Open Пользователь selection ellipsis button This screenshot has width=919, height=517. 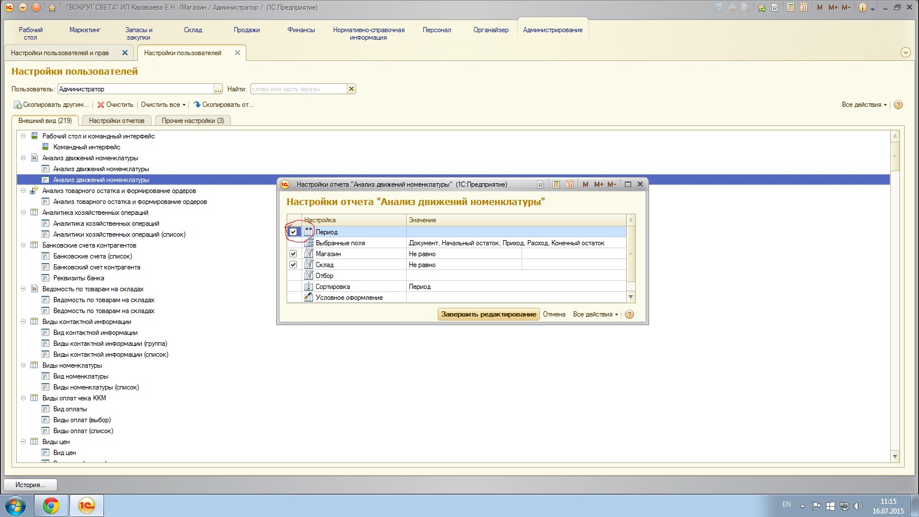coord(218,89)
